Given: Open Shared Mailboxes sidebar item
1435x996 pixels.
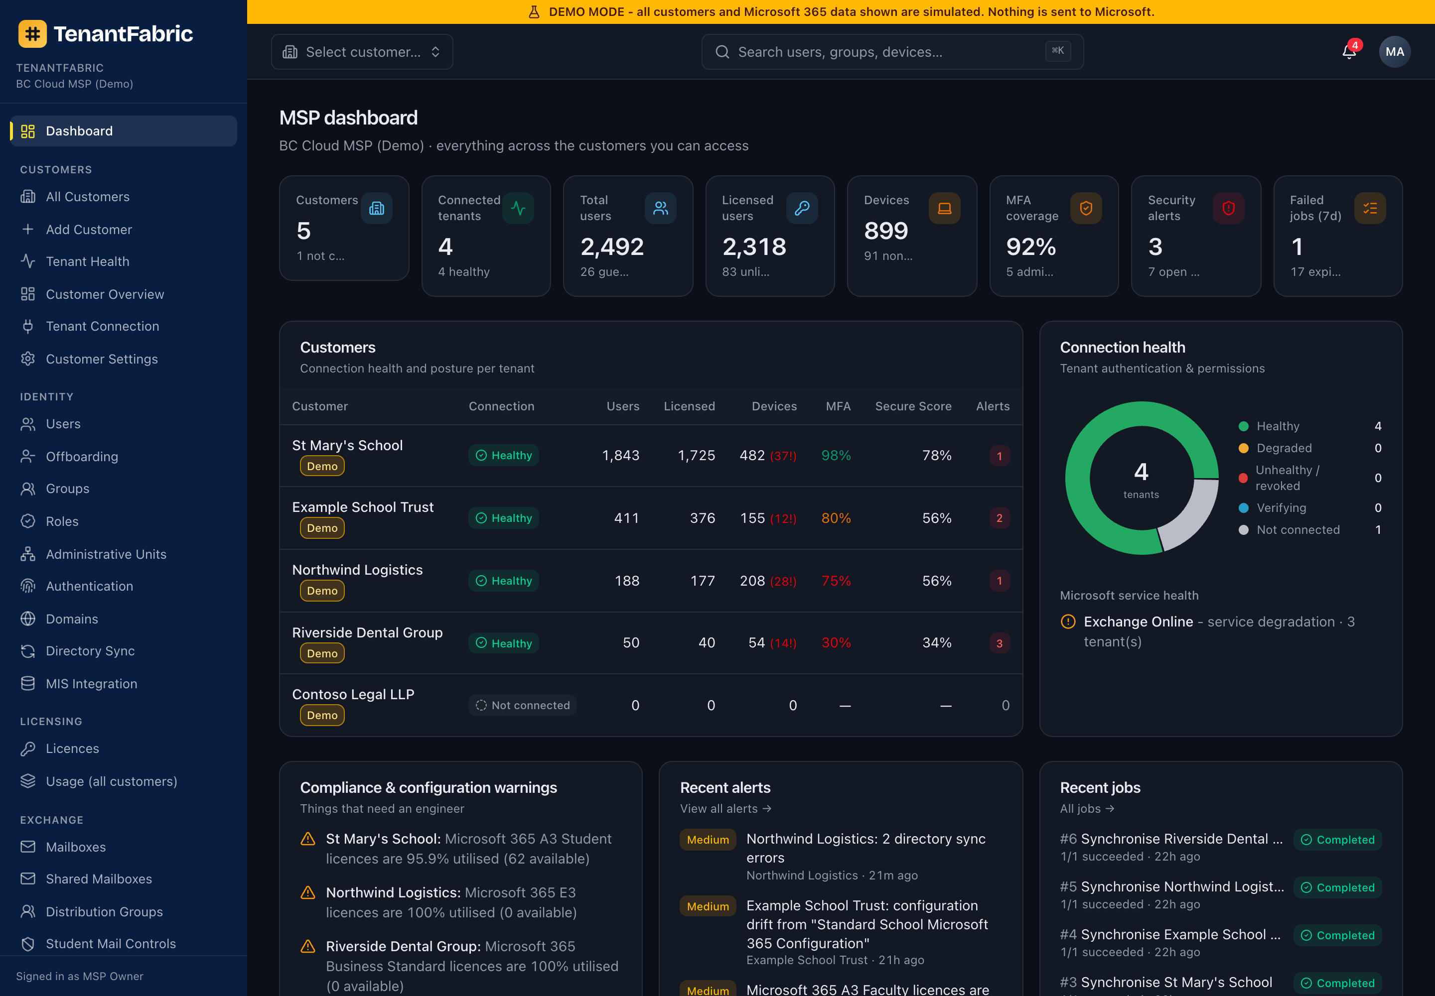Looking at the screenshot, I should 124,878.
